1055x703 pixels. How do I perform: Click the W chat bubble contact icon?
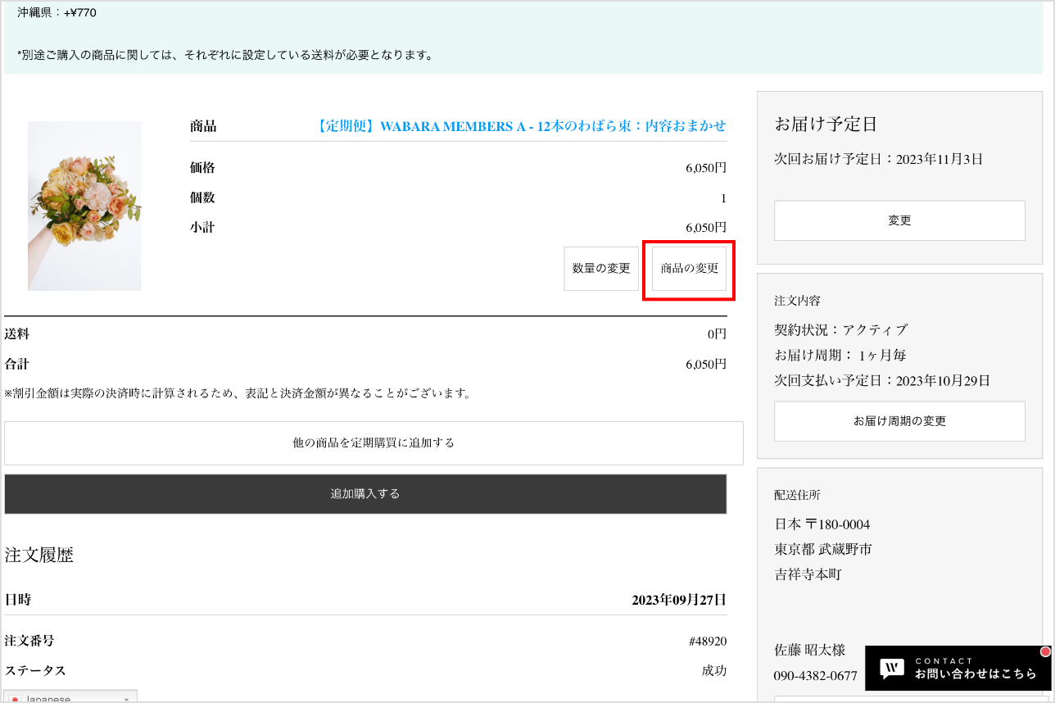[892, 668]
